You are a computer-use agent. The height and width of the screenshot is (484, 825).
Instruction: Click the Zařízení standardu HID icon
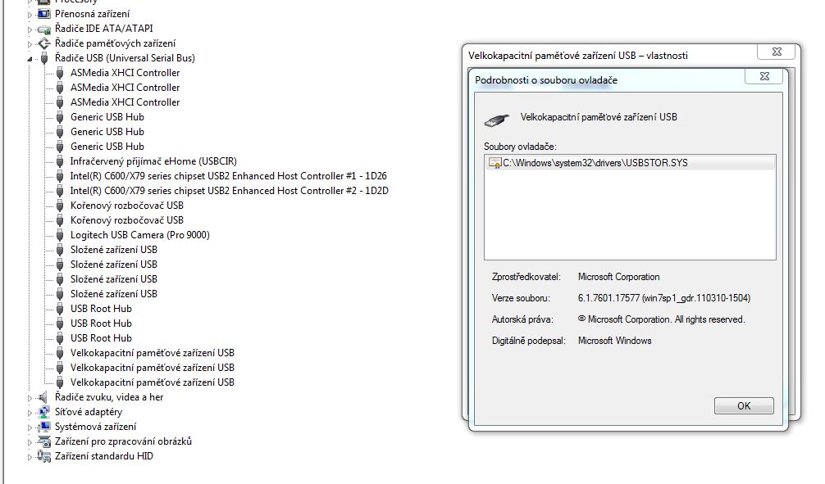44,456
